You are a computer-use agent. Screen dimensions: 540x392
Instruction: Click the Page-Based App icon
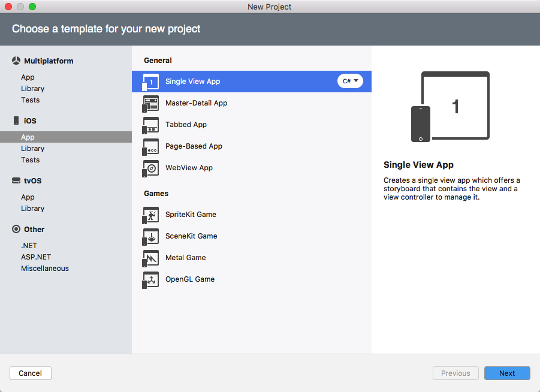151,146
